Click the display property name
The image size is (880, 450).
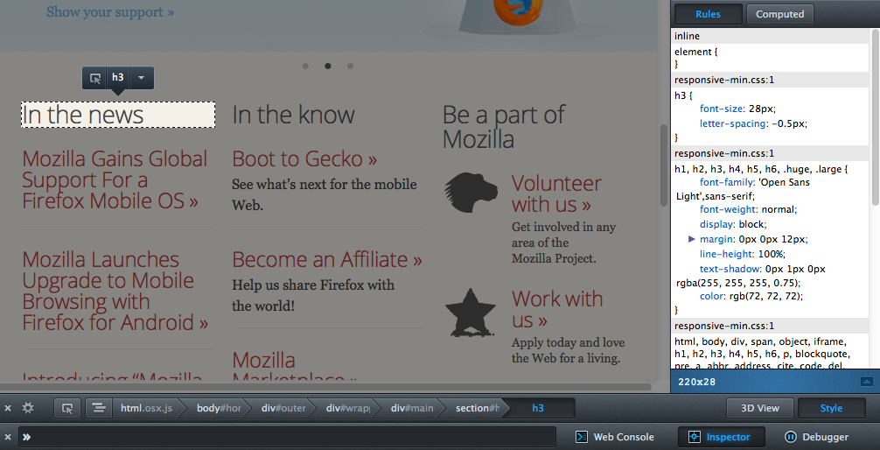pyautogui.click(x=716, y=224)
